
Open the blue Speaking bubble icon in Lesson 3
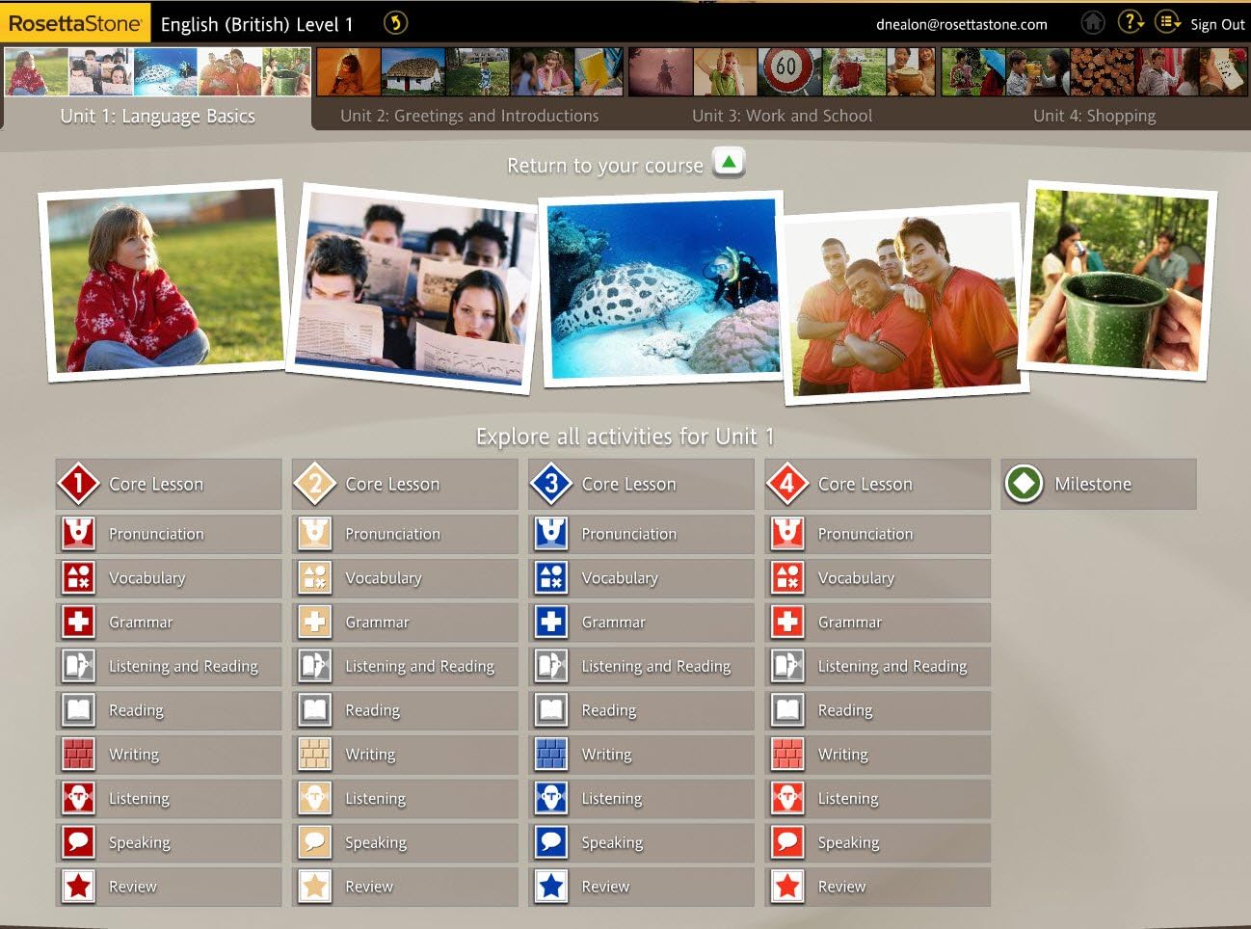click(551, 842)
